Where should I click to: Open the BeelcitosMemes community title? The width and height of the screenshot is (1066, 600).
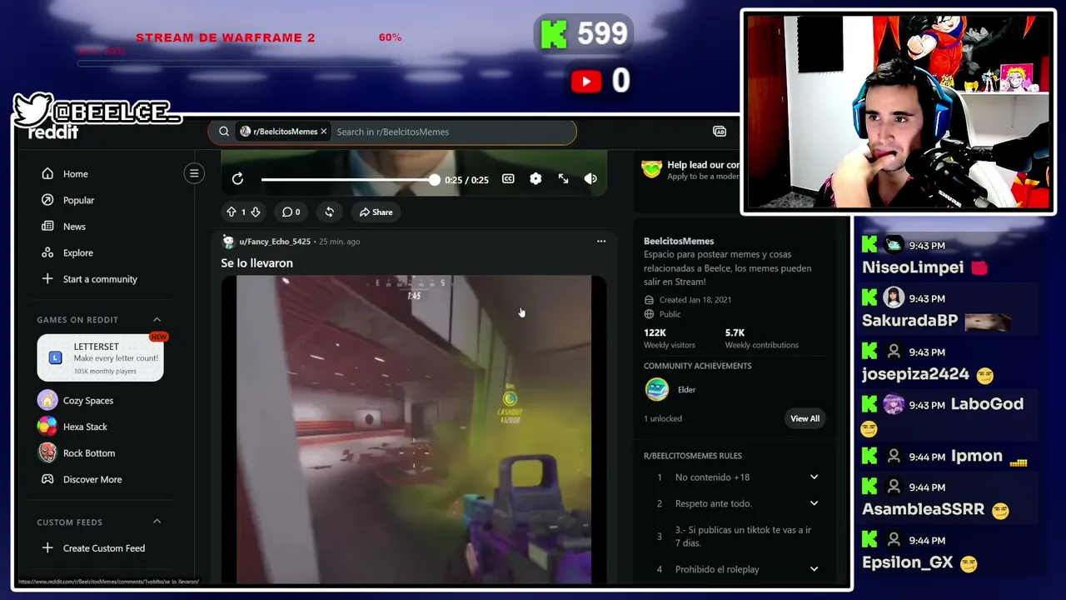pyautogui.click(x=679, y=241)
